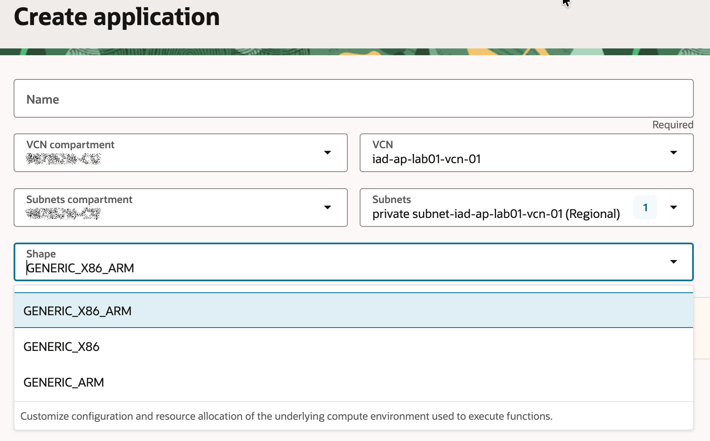This screenshot has width=710, height=441.
Task: Click the redacted VCN compartment value
Action: (63, 159)
